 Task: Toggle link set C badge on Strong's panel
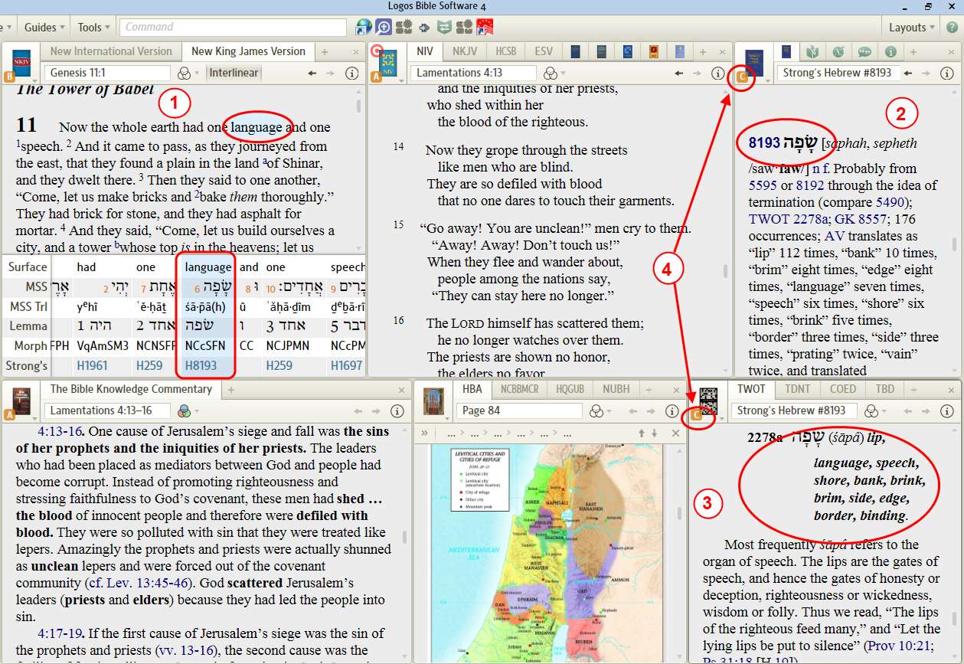[x=740, y=77]
